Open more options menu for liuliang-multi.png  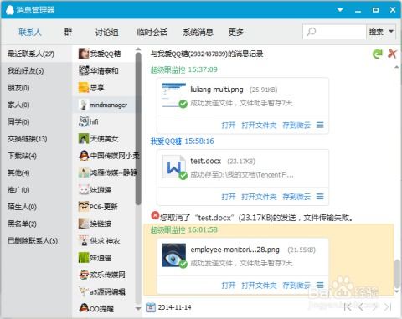[320, 125]
